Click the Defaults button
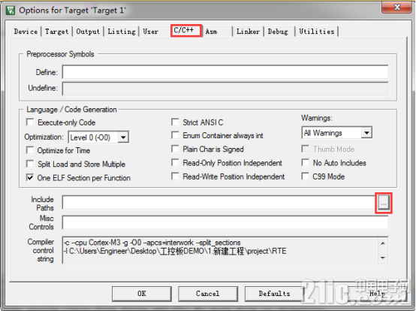Screen dimensions: 416x311 click(274, 294)
